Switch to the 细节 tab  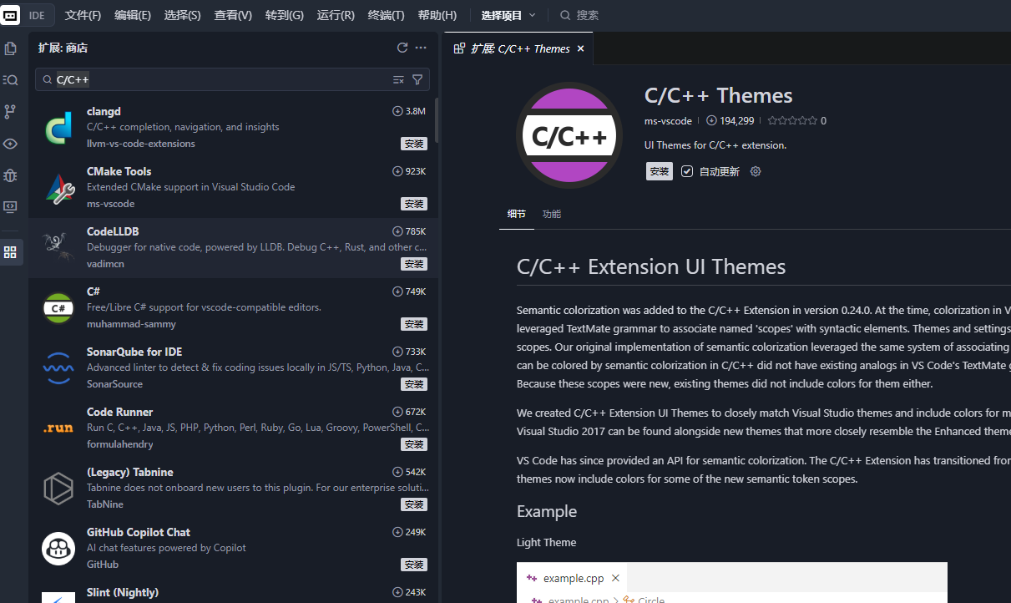(x=517, y=214)
